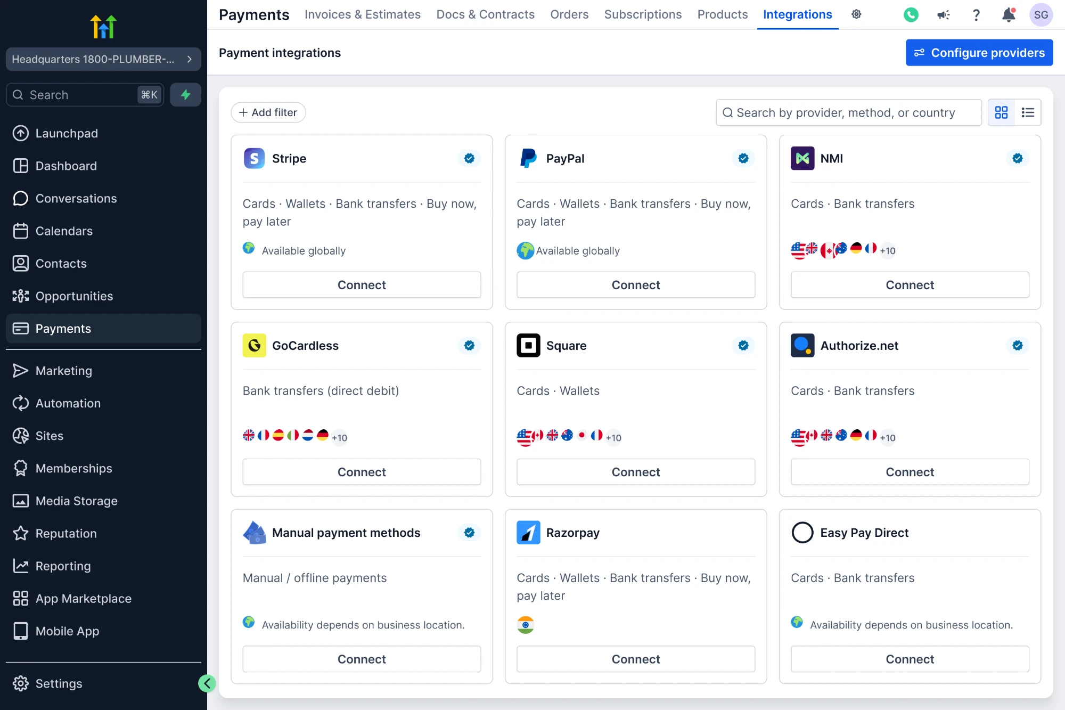
Task: Switch to the Orders tab
Action: click(569, 14)
